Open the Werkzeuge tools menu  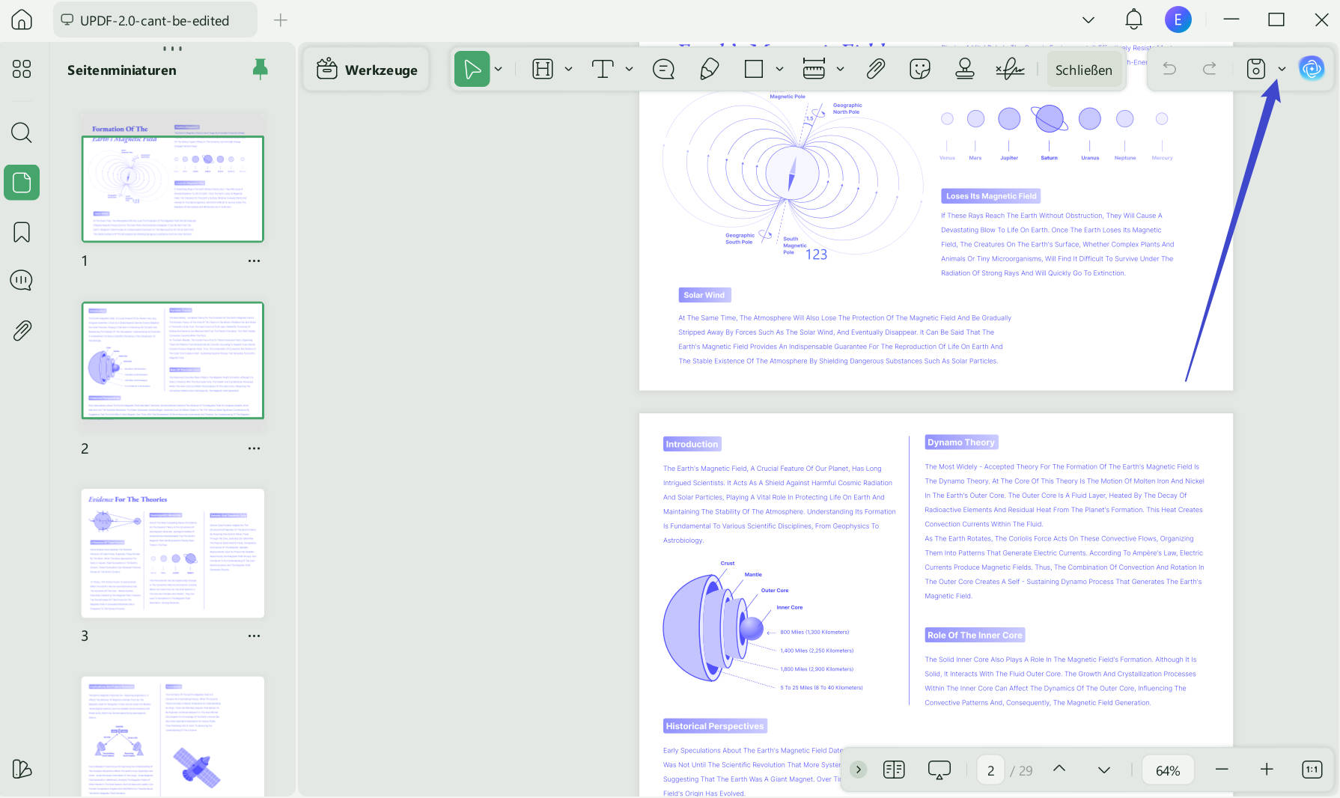click(367, 70)
